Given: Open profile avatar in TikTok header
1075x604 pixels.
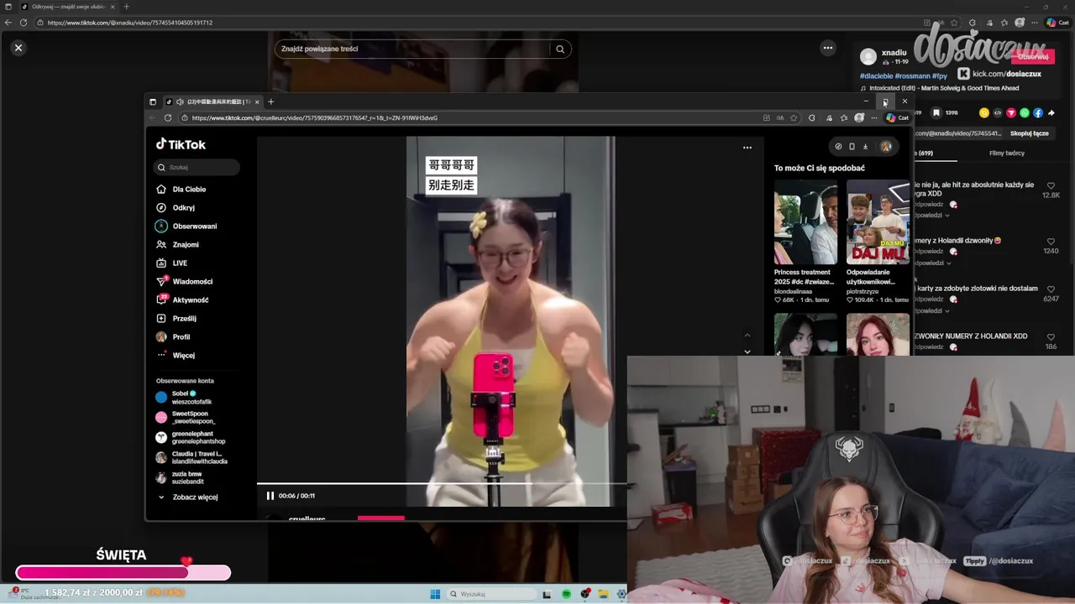Looking at the screenshot, I should (x=885, y=147).
